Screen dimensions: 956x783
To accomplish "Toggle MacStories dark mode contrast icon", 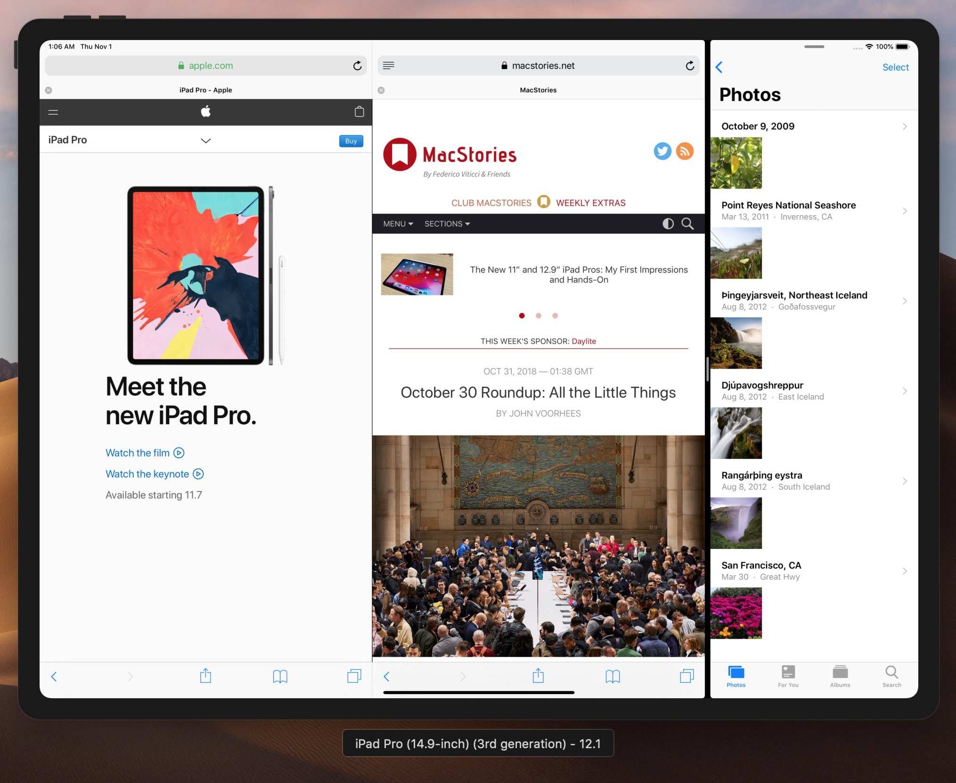I will tap(668, 224).
